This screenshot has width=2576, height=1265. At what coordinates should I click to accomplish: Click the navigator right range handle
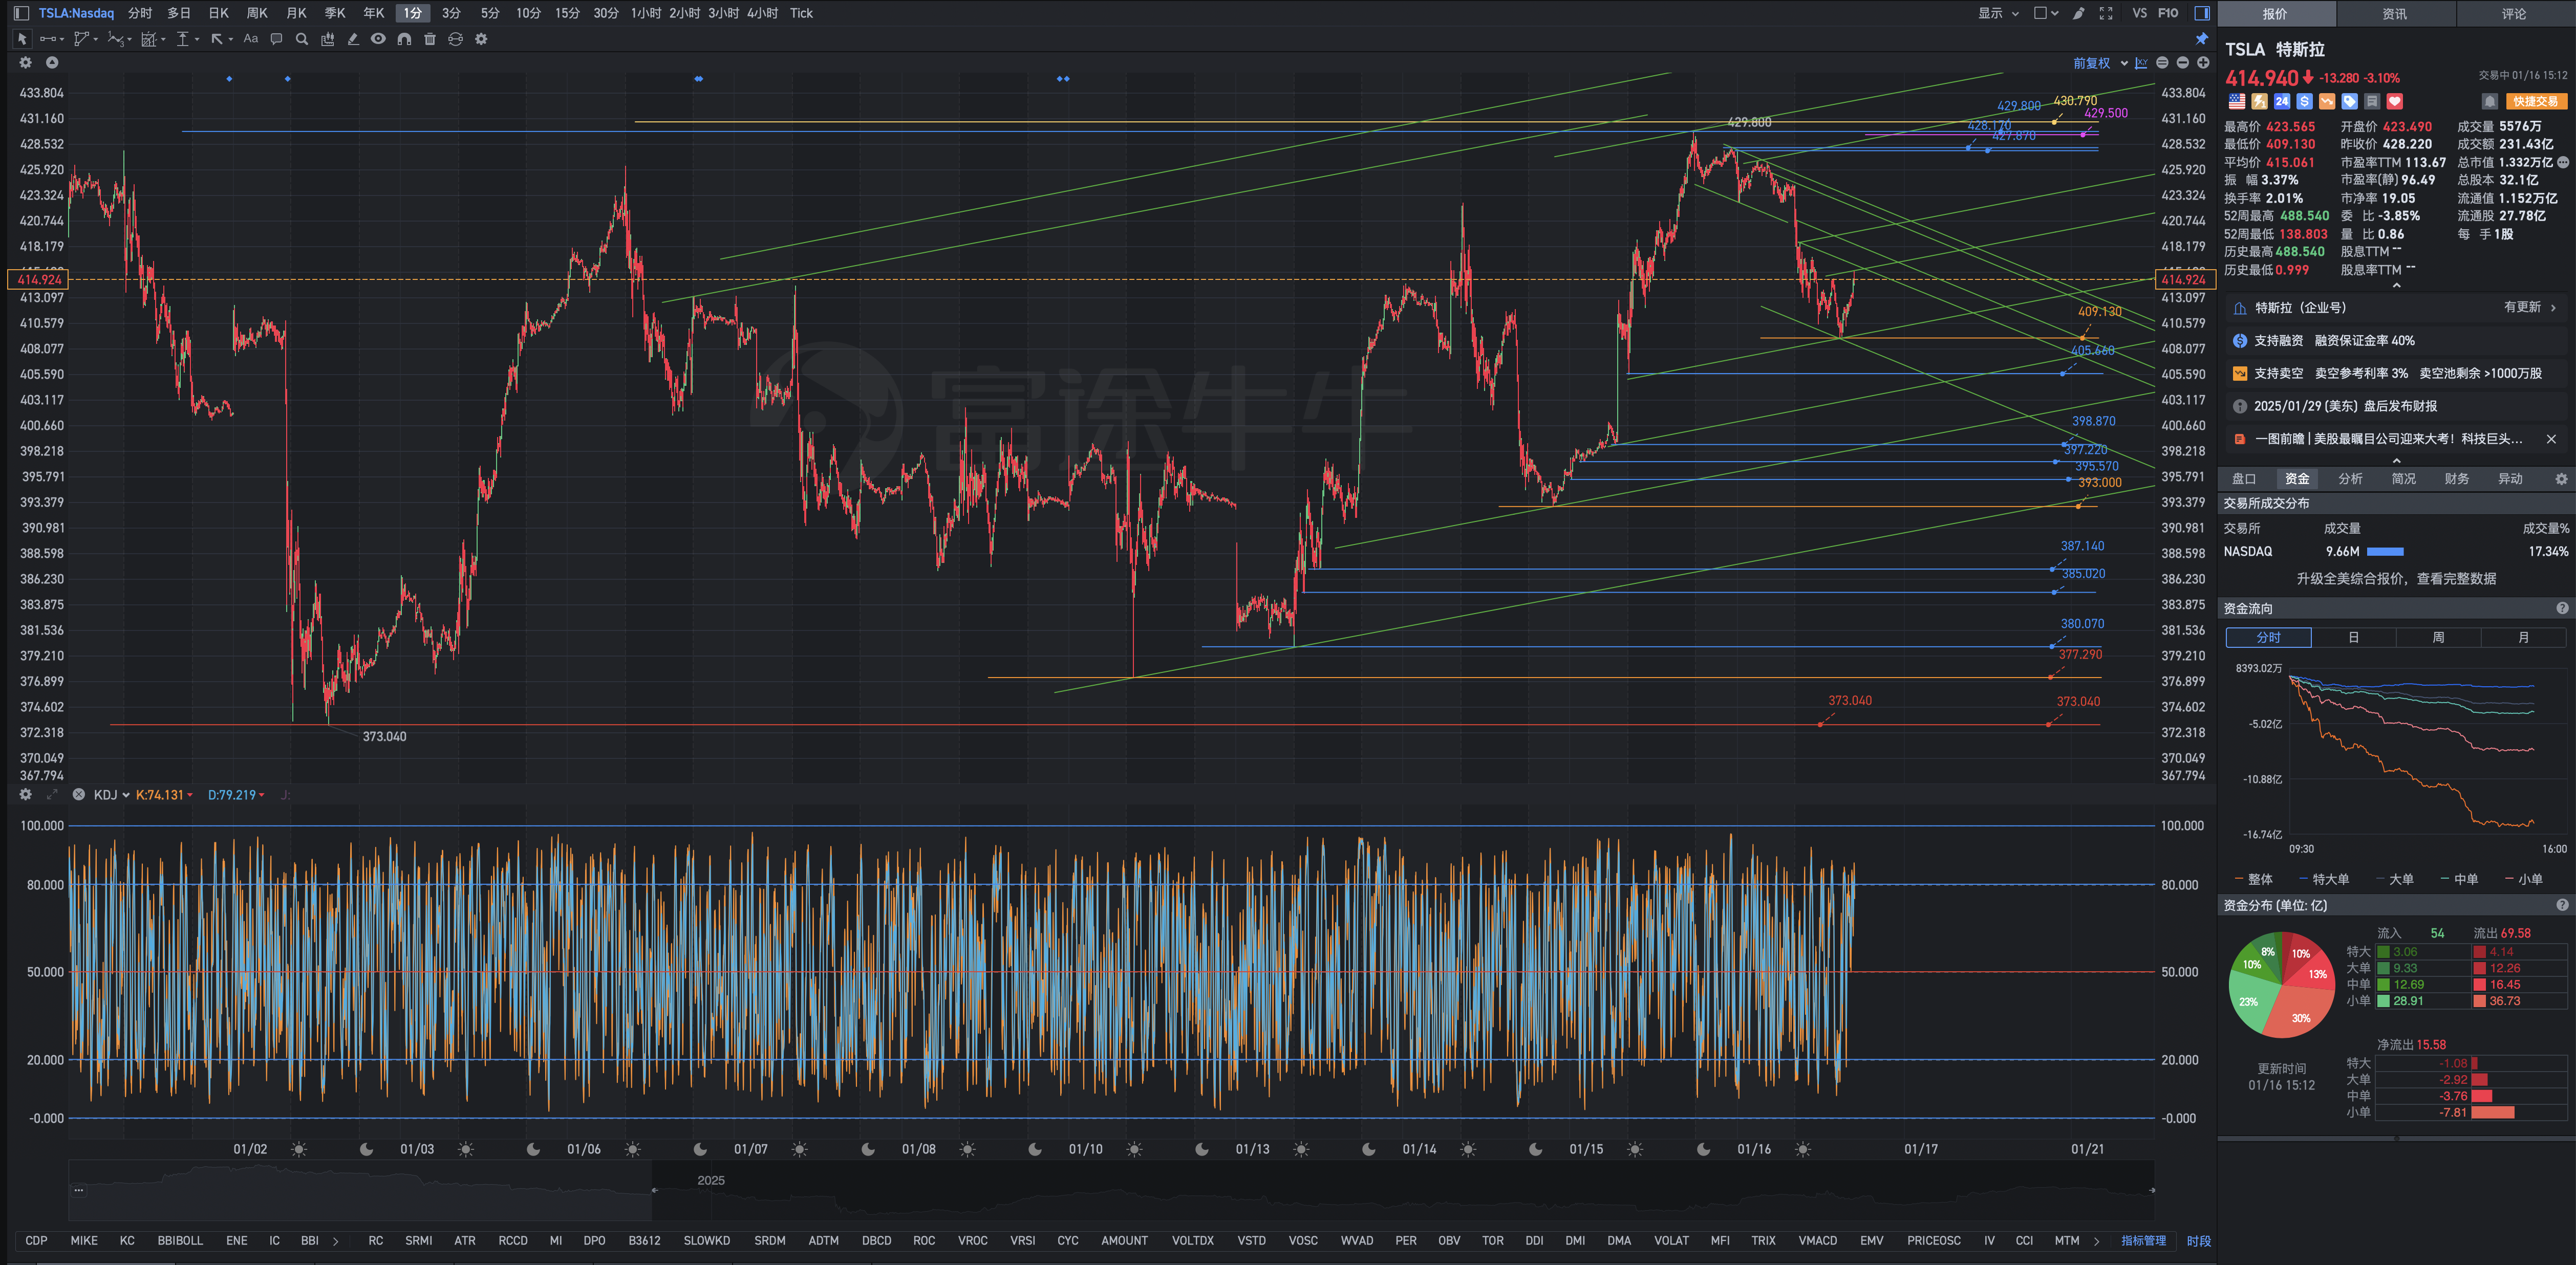click(2152, 1190)
